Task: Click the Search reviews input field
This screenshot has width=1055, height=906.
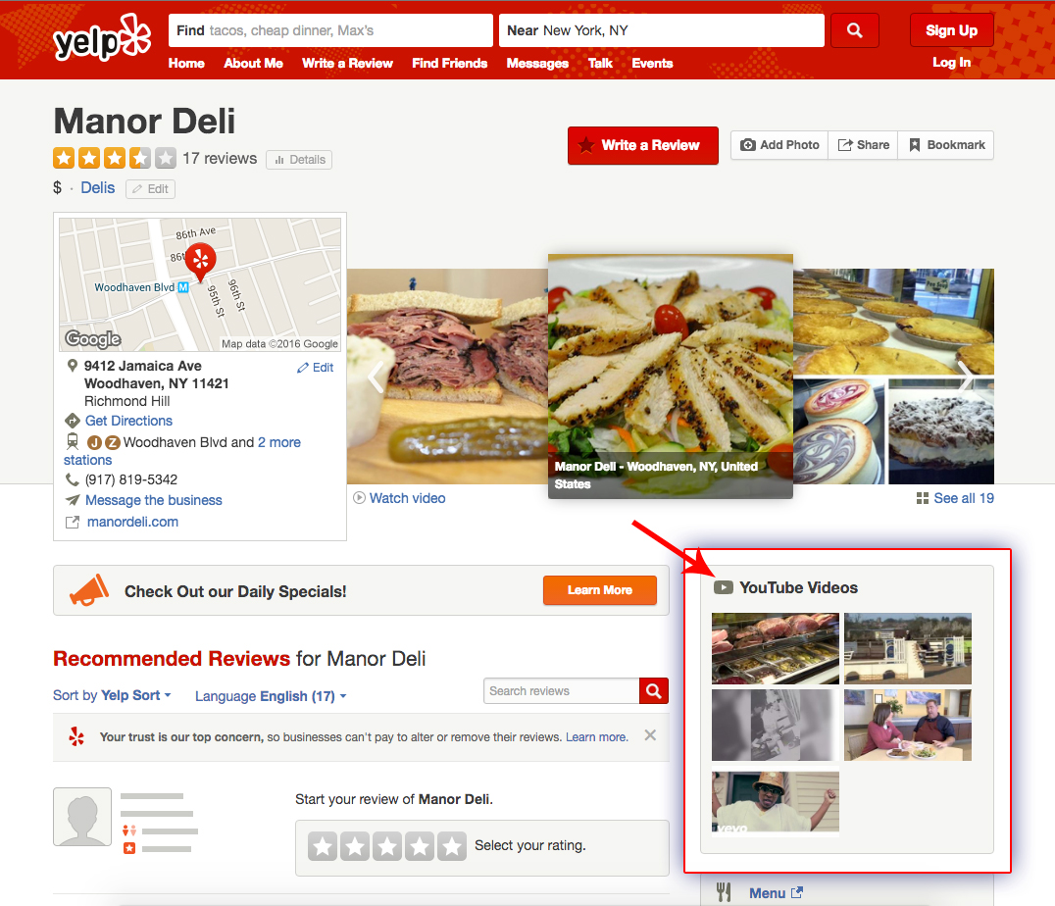Action: 561,690
